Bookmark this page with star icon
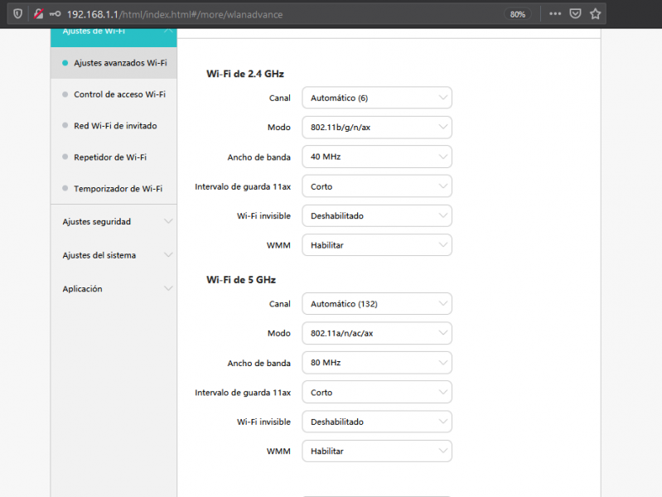The image size is (662, 497). point(595,14)
